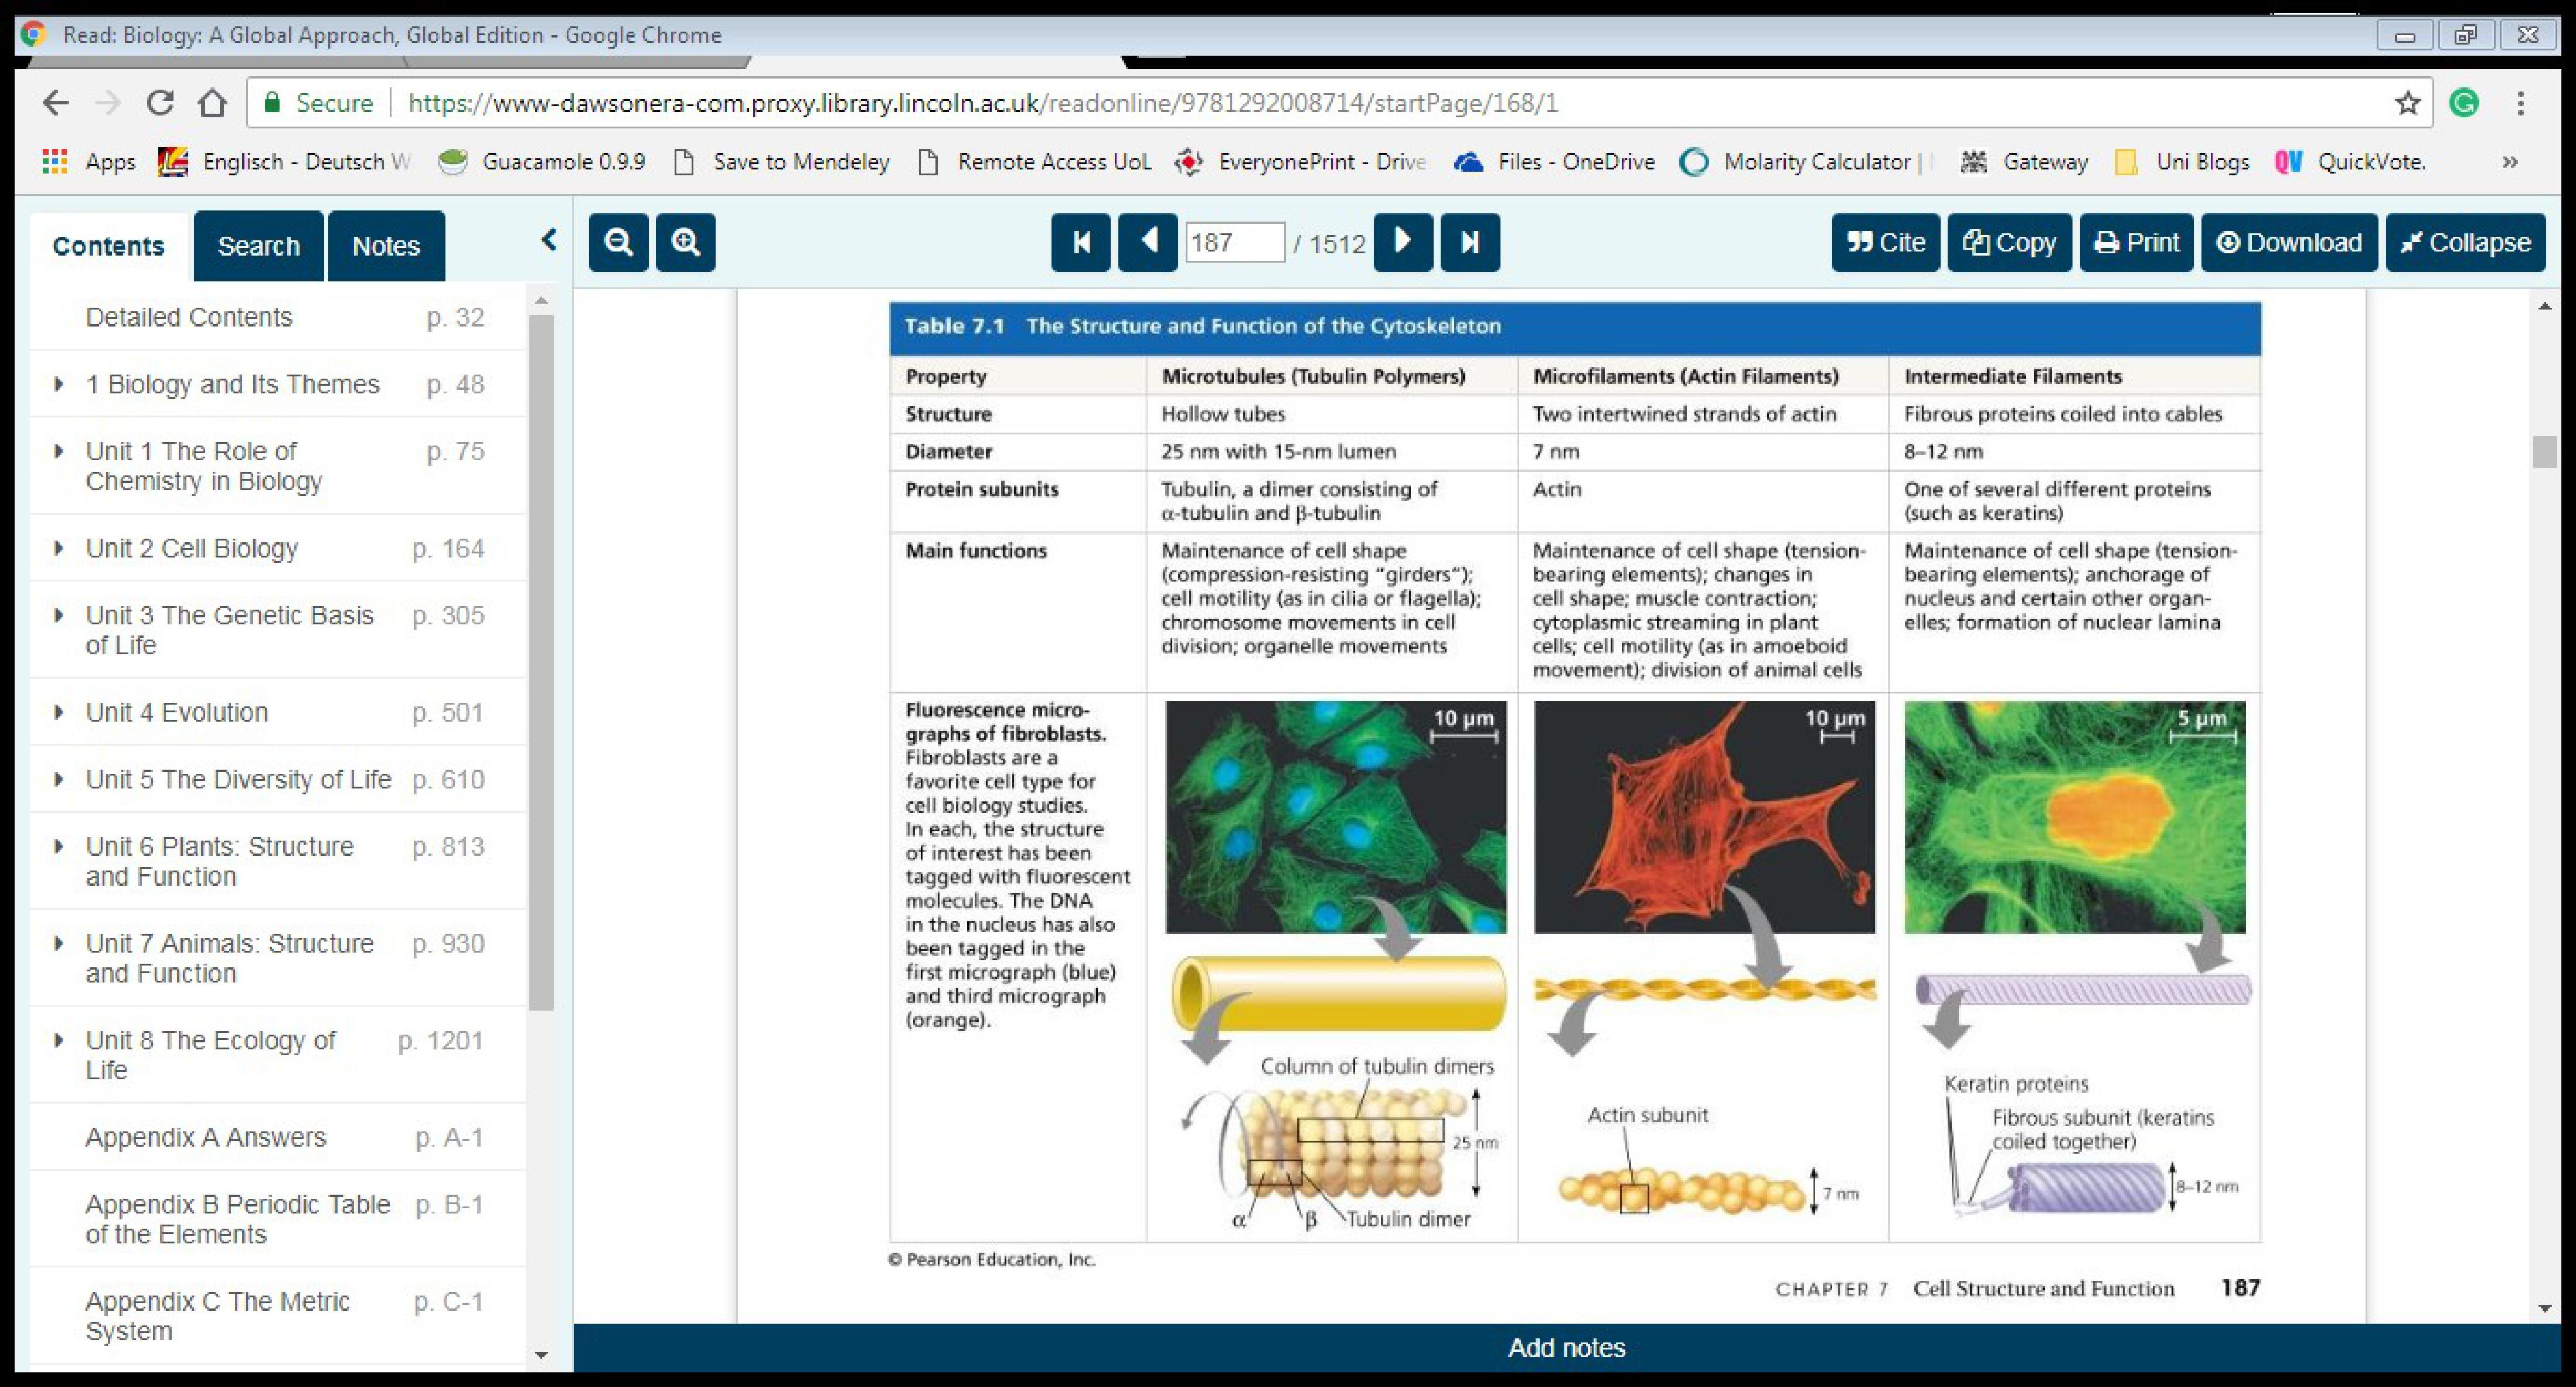The width and height of the screenshot is (2576, 1387).
Task: Click the page viewer scrollbar thumb
Action: click(2545, 452)
